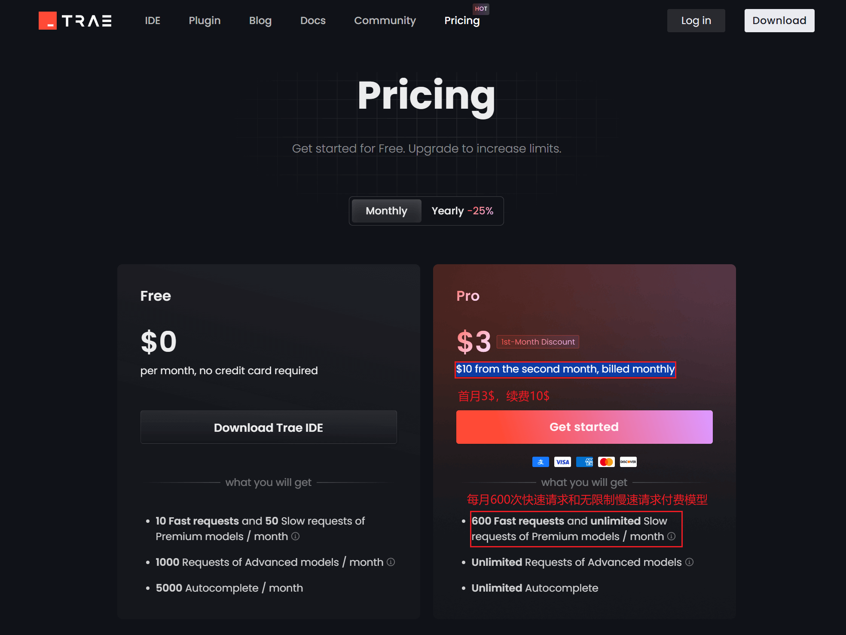This screenshot has height=635, width=846.
Task: Switch billing to Yearly -25%
Action: 462,211
